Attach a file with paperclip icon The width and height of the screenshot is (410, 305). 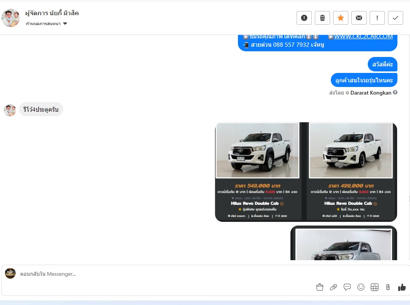(x=333, y=287)
